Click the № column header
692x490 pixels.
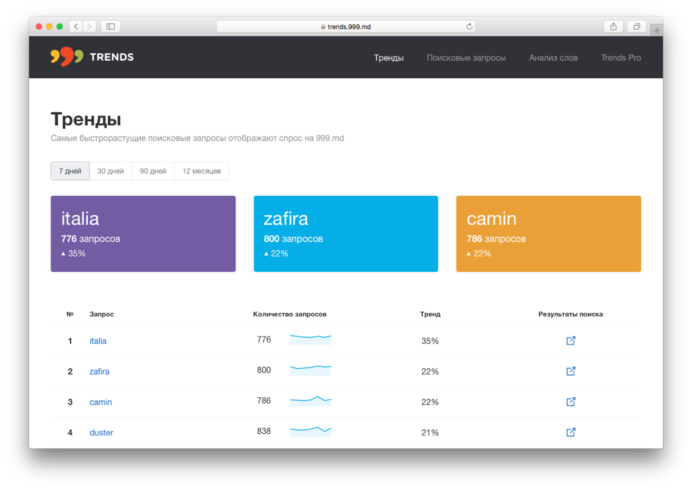tap(70, 314)
